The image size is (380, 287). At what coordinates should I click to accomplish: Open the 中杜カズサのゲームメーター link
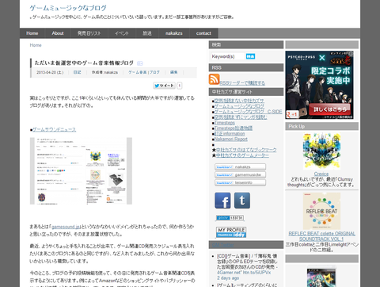[242, 155]
